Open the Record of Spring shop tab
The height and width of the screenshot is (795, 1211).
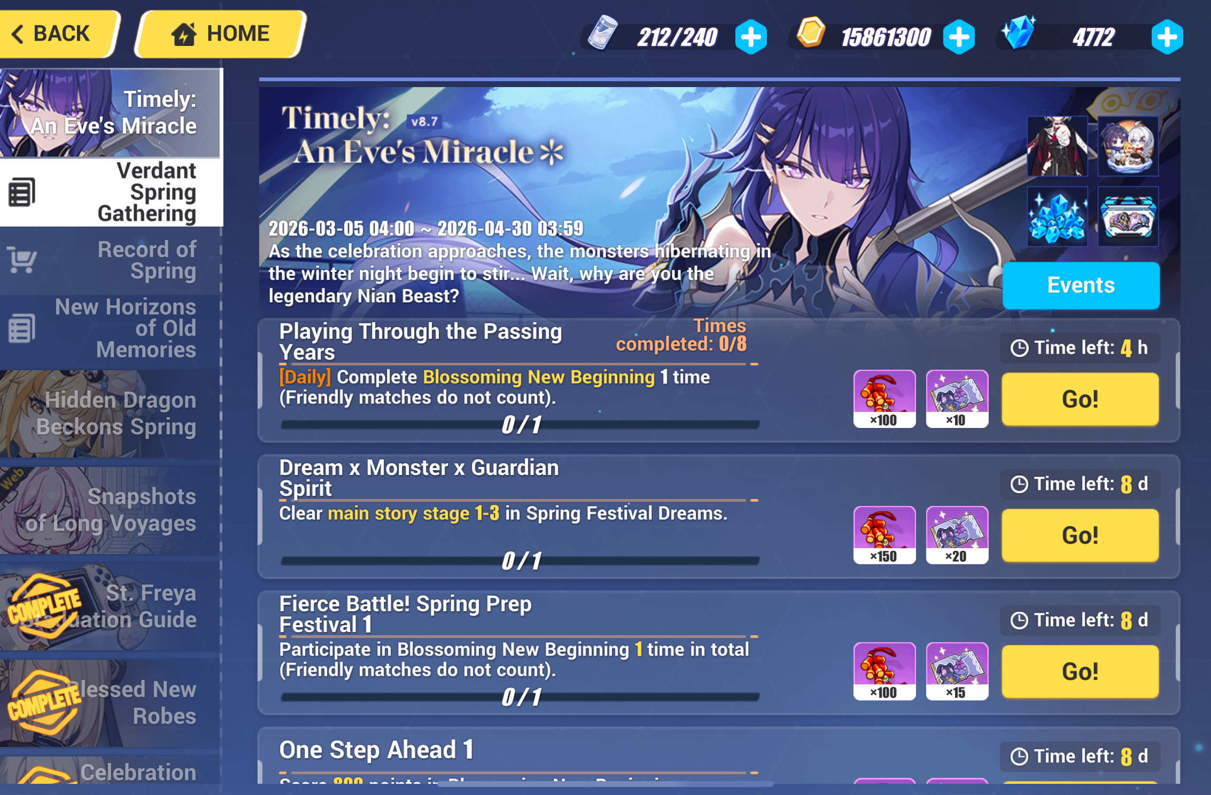110,260
